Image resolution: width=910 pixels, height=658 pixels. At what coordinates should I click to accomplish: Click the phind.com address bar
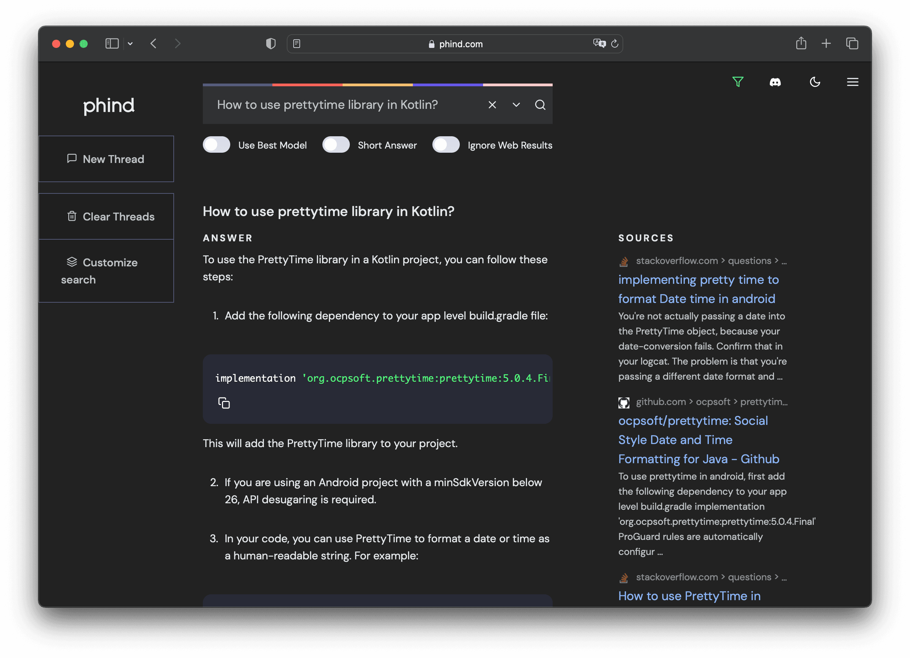(455, 44)
